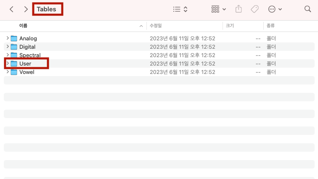Expand the Analog folder disclosure arrow
Viewport: 318px width, 179px height.
click(x=8, y=38)
